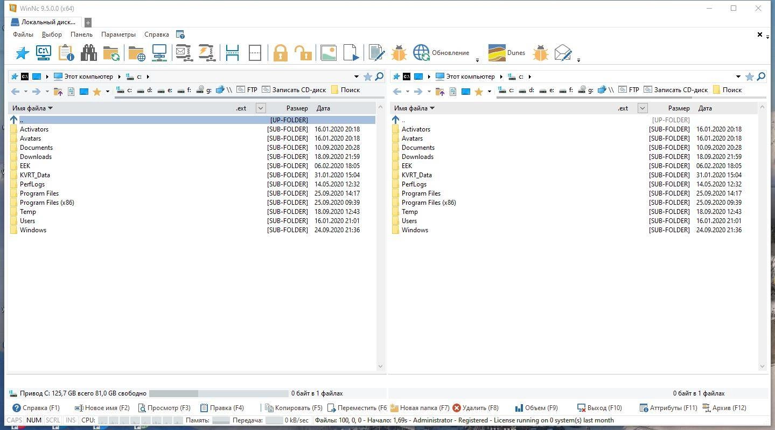Toggle the SCRL indicator in status bar

click(x=53, y=420)
